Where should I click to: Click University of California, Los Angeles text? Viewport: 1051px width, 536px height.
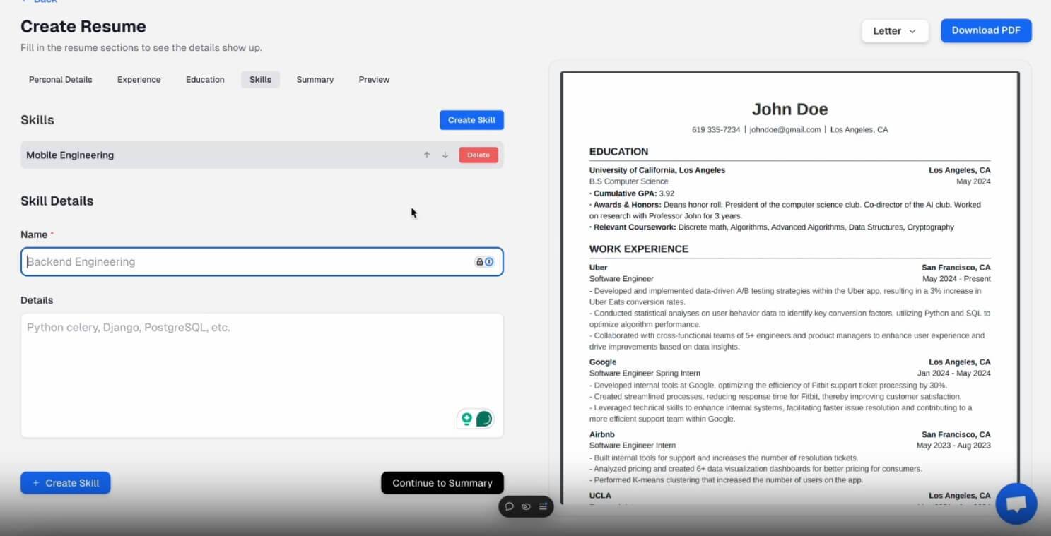coord(657,170)
